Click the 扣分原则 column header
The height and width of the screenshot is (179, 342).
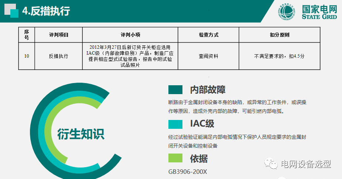click(x=279, y=35)
